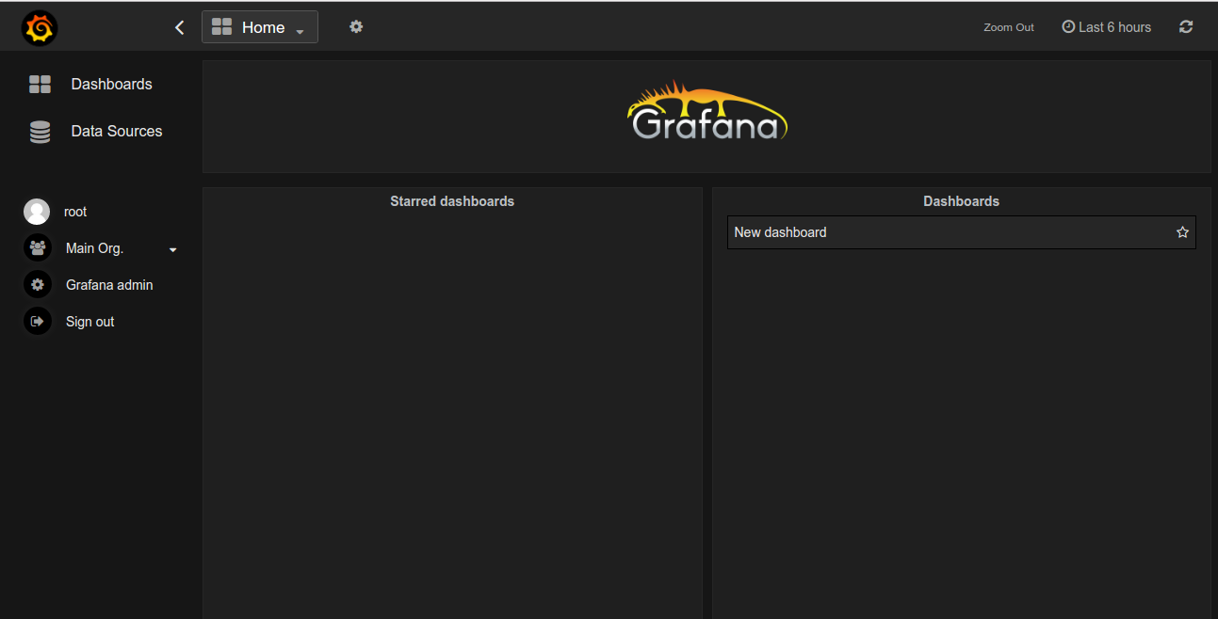The height and width of the screenshot is (619, 1218).
Task: Open the Last 6 hours time picker
Action: (x=1107, y=27)
